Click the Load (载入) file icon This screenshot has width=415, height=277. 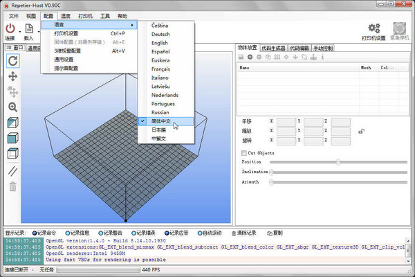29,28
